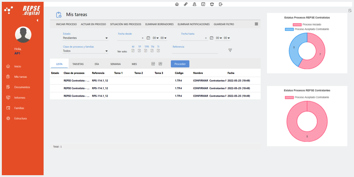Click the filter funnel icon
This screenshot has width=354, height=177.
click(230, 50)
